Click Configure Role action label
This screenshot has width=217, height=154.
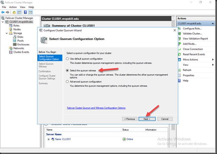(192, 28)
